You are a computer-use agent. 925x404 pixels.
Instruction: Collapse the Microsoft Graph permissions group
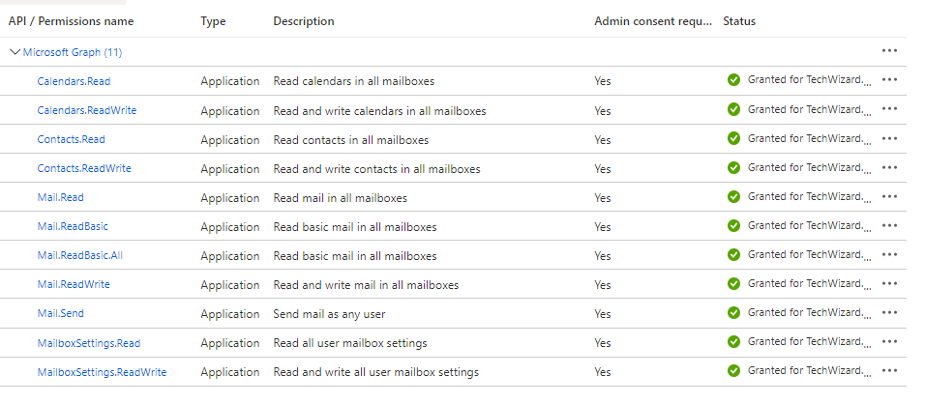(15, 52)
